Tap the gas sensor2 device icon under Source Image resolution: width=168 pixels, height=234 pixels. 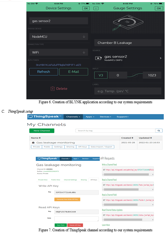[x=98, y=58]
